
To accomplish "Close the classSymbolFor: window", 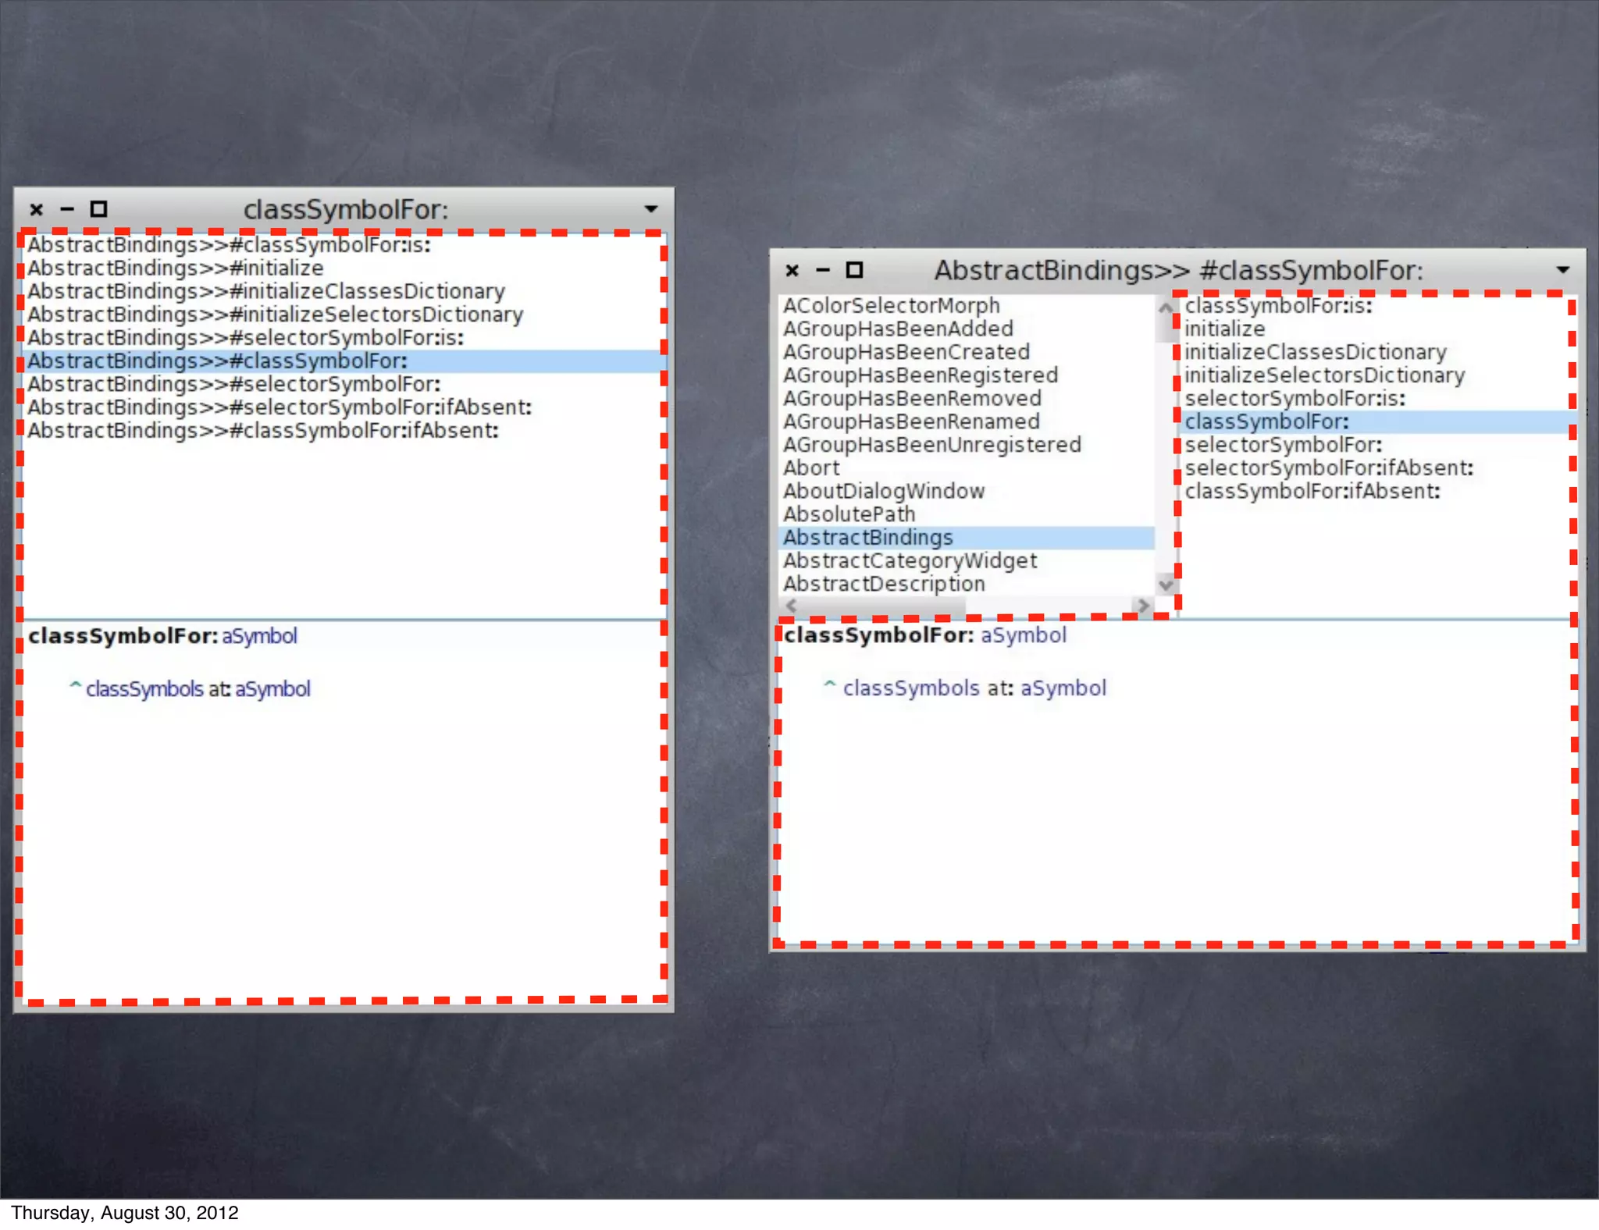I will point(36,209).
